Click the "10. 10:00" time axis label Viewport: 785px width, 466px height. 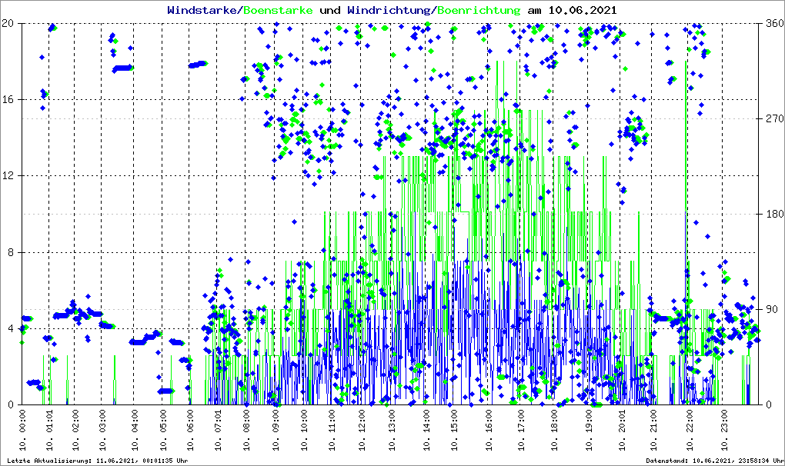pos(303,431)
